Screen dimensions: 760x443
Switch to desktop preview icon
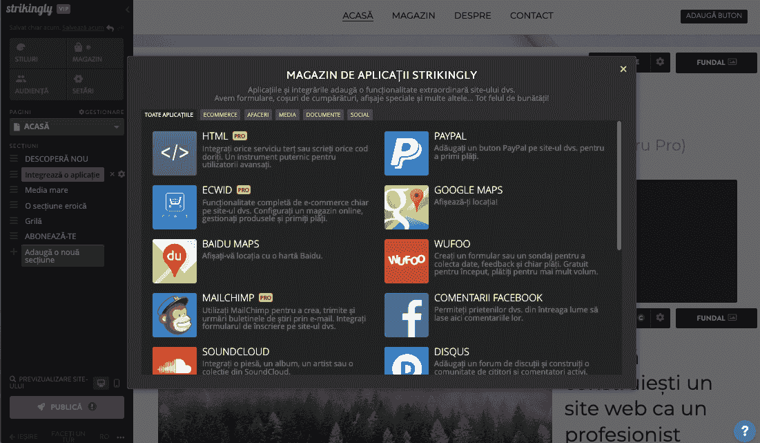click(x=101, y=384)
